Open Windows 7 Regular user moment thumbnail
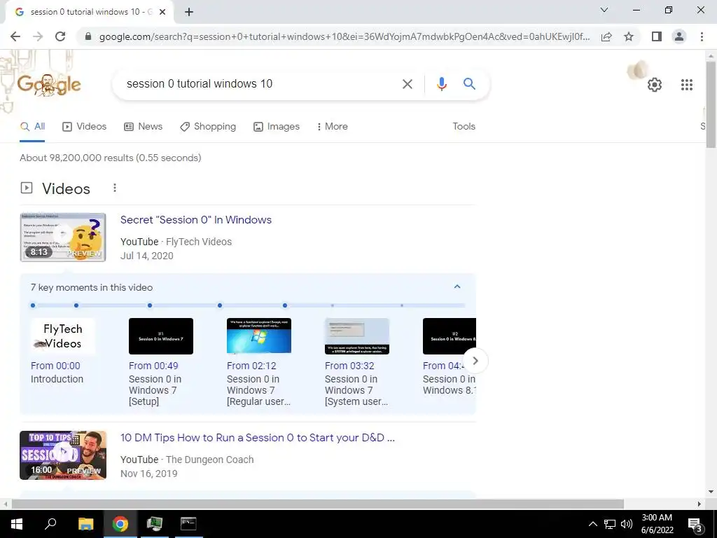 (x=259, y=336)
